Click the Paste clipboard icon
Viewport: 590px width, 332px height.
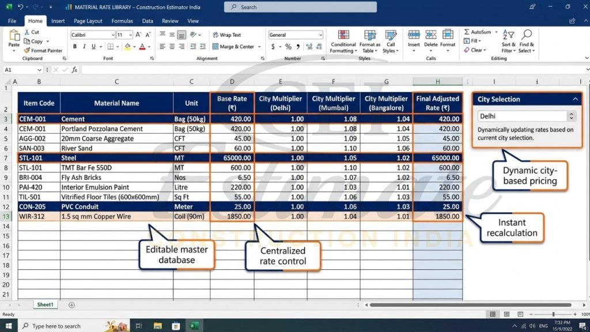[x=14, y=35]
